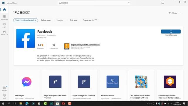The height and width of the screenshot is (106, 188).
Task: Open the Biblioteca library icon
Action: tap(4, 88)
